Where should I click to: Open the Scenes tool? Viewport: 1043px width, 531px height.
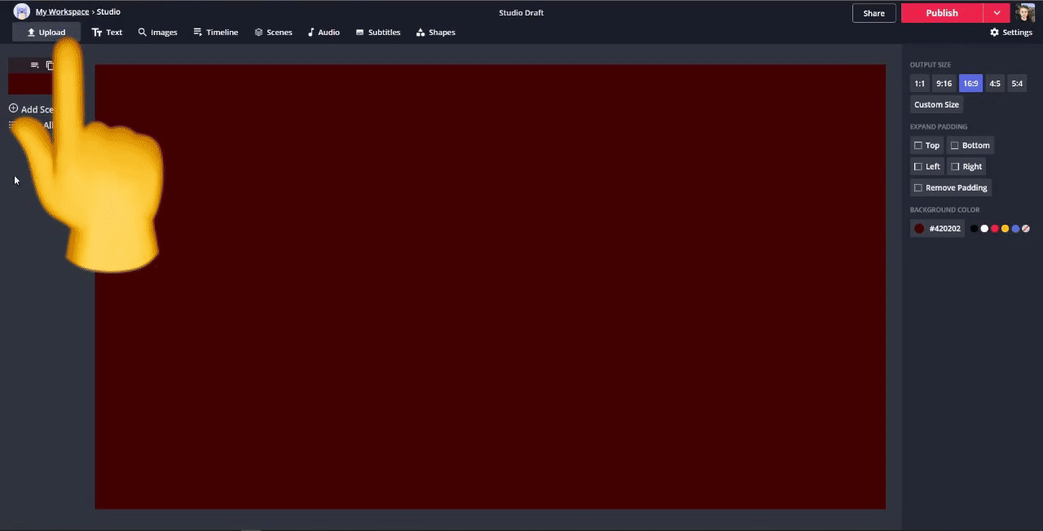pos(273,33)
